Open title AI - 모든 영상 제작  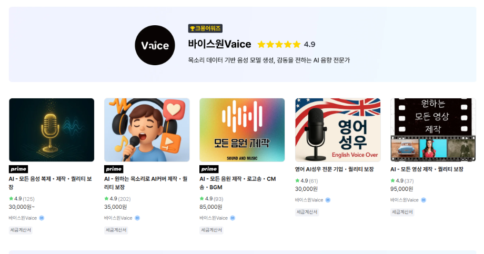[427, 169]
